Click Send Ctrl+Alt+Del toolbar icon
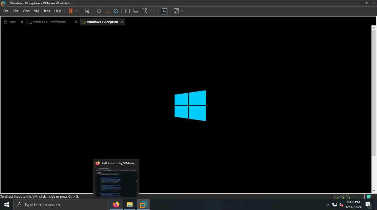This screenshot has height=210, width=377. [87, 11]
